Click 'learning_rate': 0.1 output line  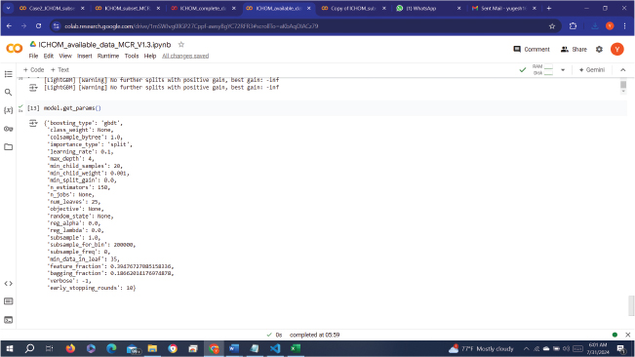pyautogui.click(x=81, y=152)
